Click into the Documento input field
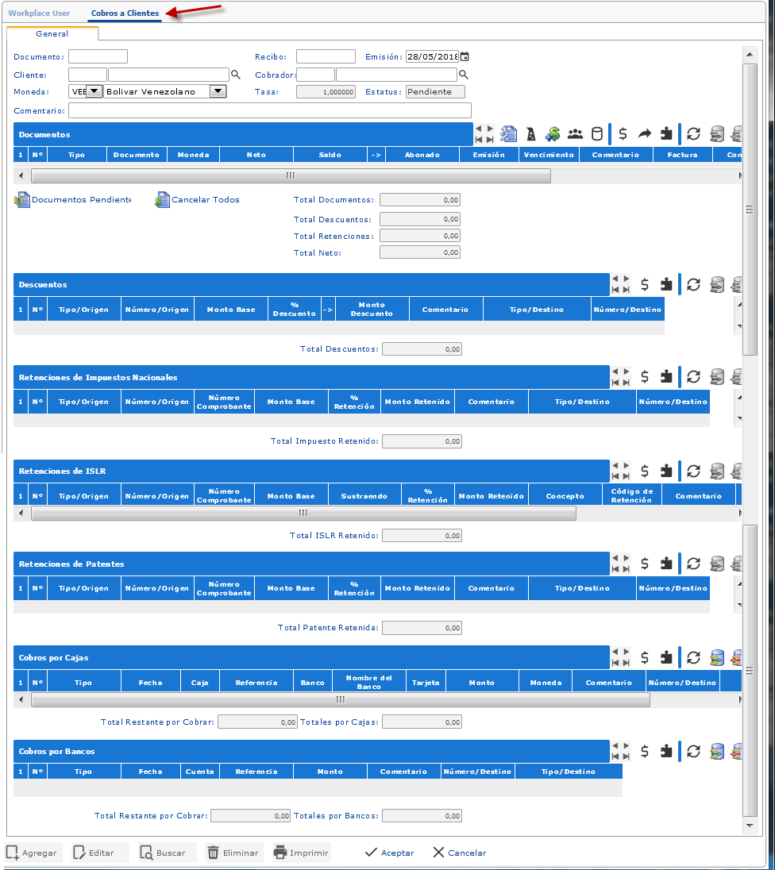 tap(98, 56)
